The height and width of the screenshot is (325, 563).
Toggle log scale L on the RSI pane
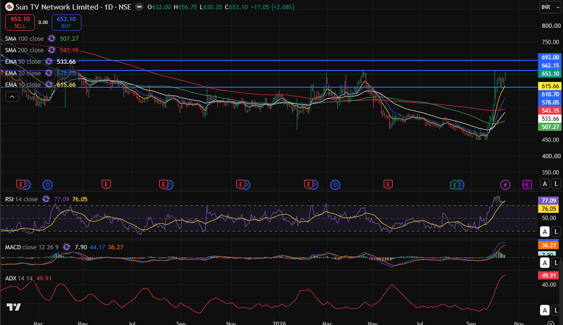pos(556,232)
